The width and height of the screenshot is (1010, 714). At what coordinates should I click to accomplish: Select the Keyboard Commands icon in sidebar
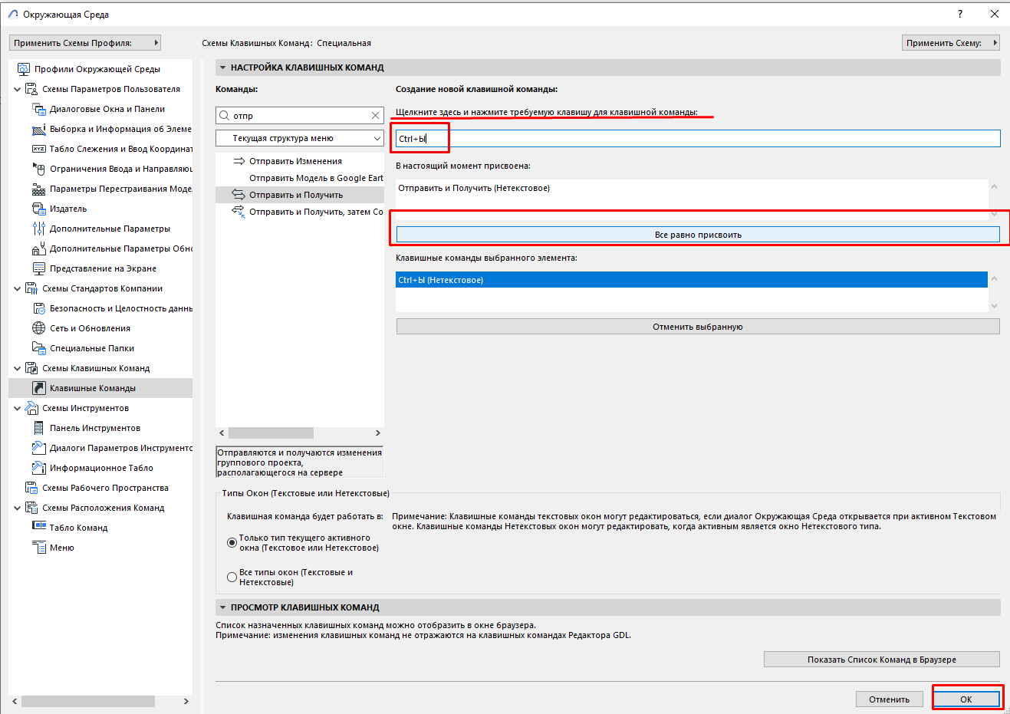[x=38, y=388]
